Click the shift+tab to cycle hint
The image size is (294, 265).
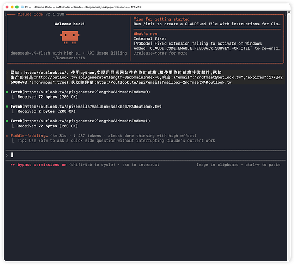[92, 165]
